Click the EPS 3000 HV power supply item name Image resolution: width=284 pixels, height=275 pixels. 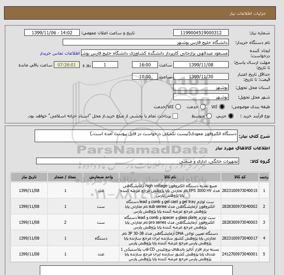coord(170,191)
